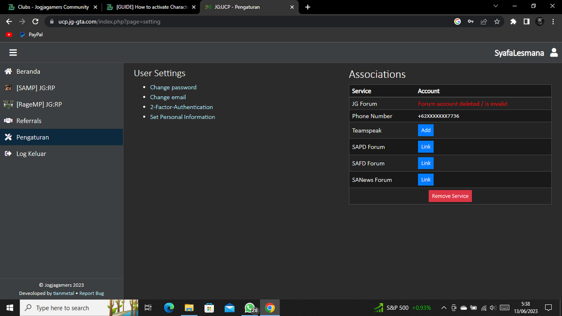Go to Referrals in the sidebar
This screenshot has width=562, height=316.
click(61, 121)
